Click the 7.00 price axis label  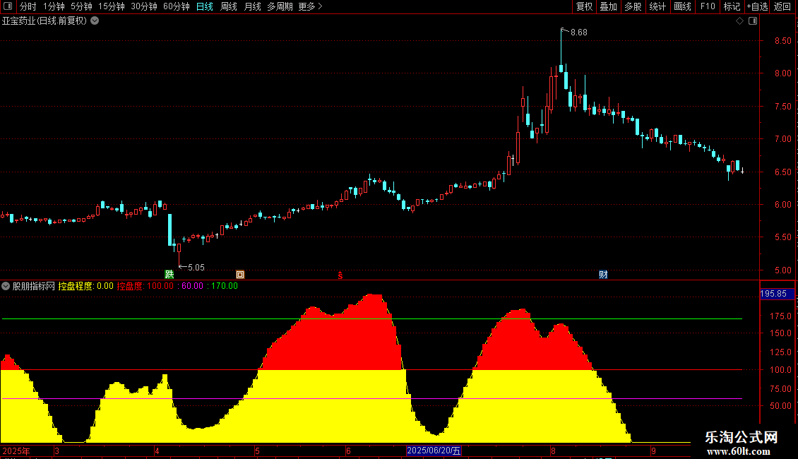(782, 139)
